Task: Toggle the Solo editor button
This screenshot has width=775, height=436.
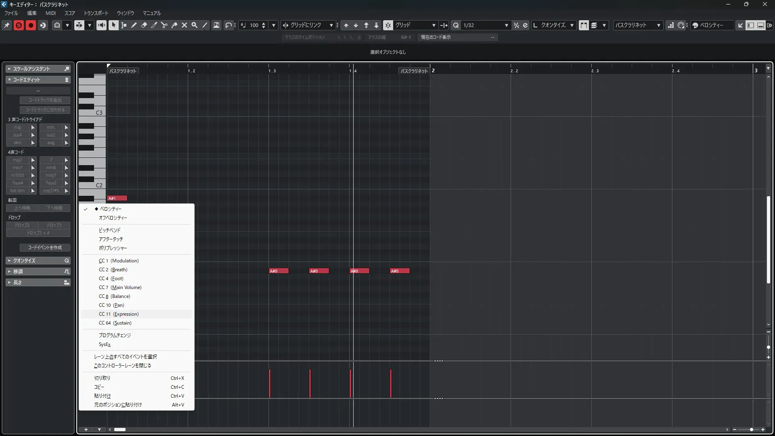Action: click(x=19, y=25)
